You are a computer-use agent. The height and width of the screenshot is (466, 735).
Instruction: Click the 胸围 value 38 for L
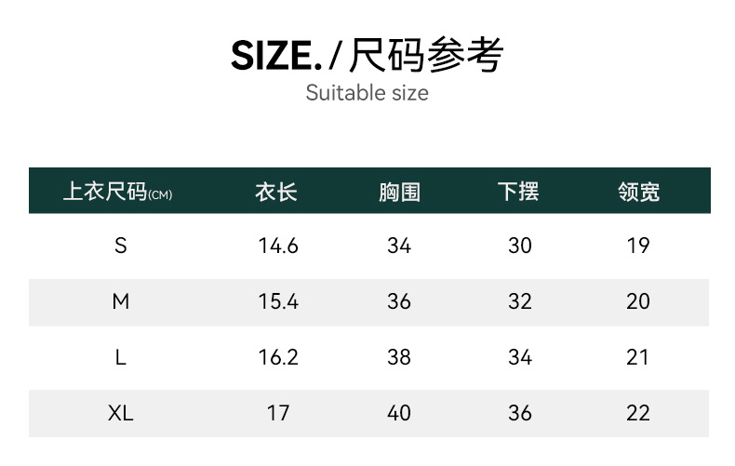[399, 357]
